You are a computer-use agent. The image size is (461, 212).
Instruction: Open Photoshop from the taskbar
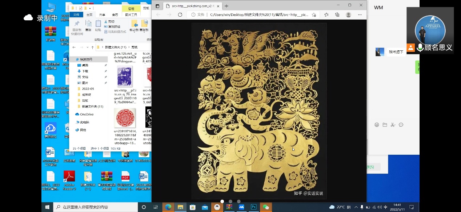pyautogui.click(x=253, y=207)
